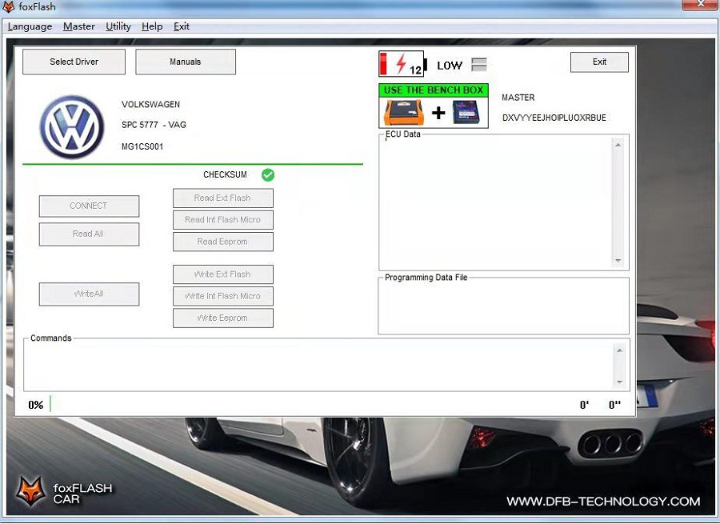This screenshot has height=524, width=720.
Task: Click the CHECKSUM label
Action: [225, 174]
